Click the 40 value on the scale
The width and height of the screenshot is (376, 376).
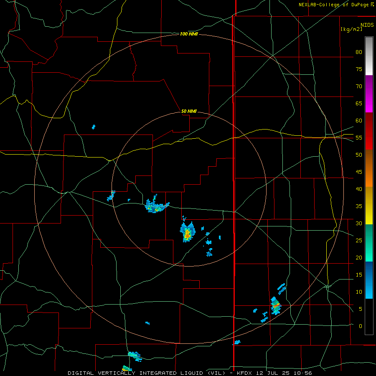tap(359, 189)
